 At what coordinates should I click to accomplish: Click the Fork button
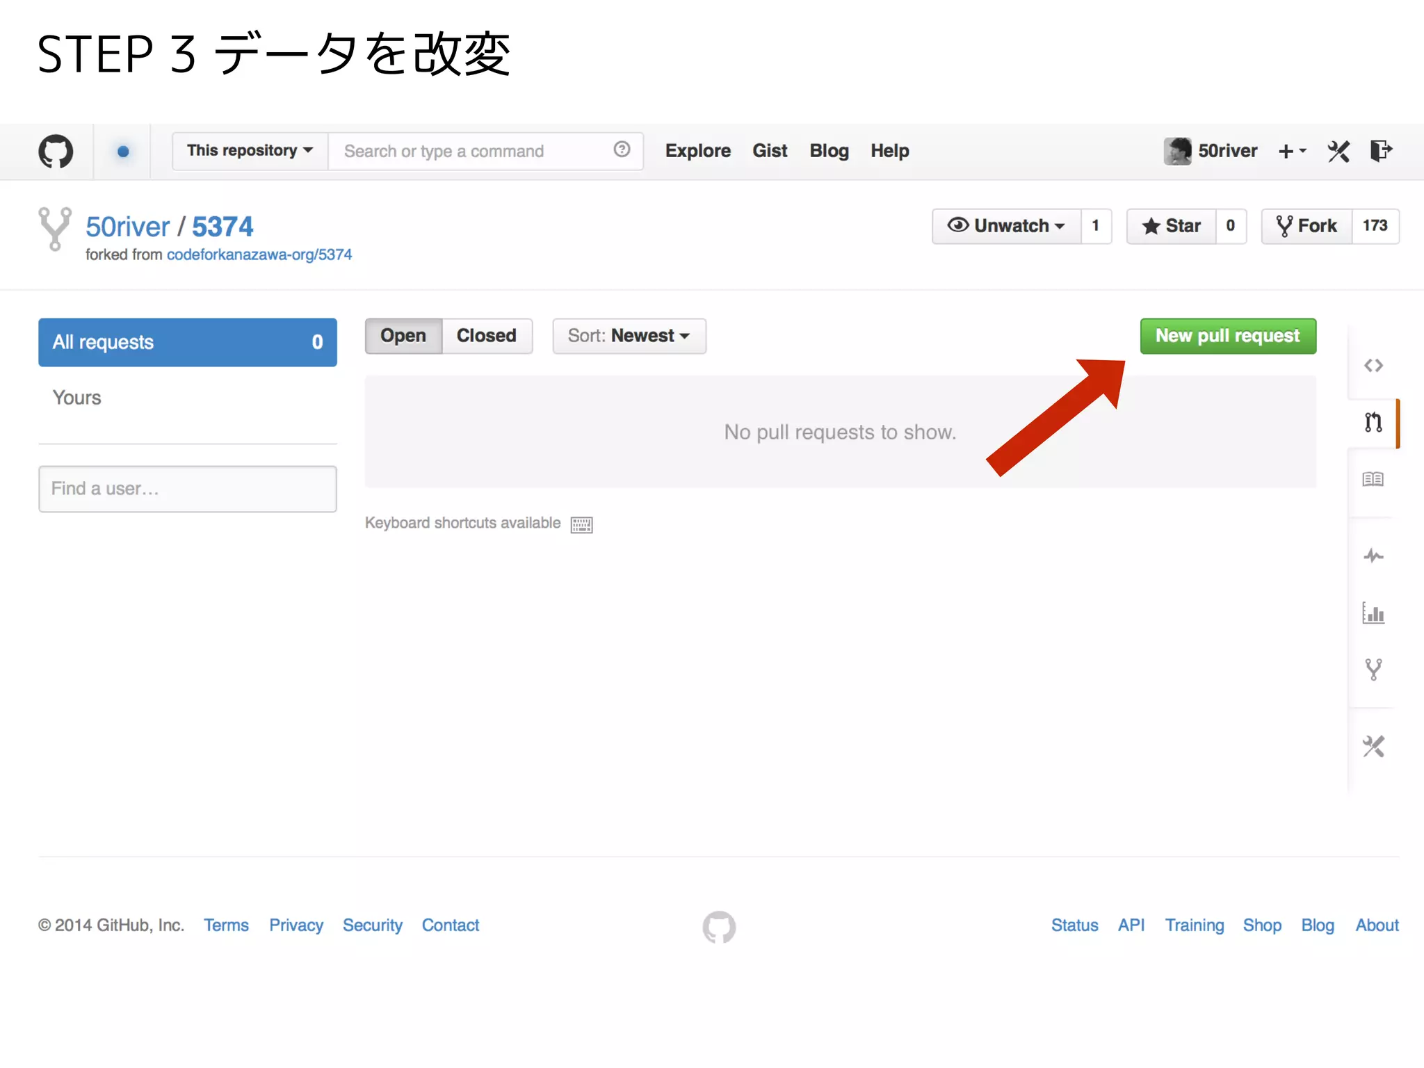[x=1306, y=226]
